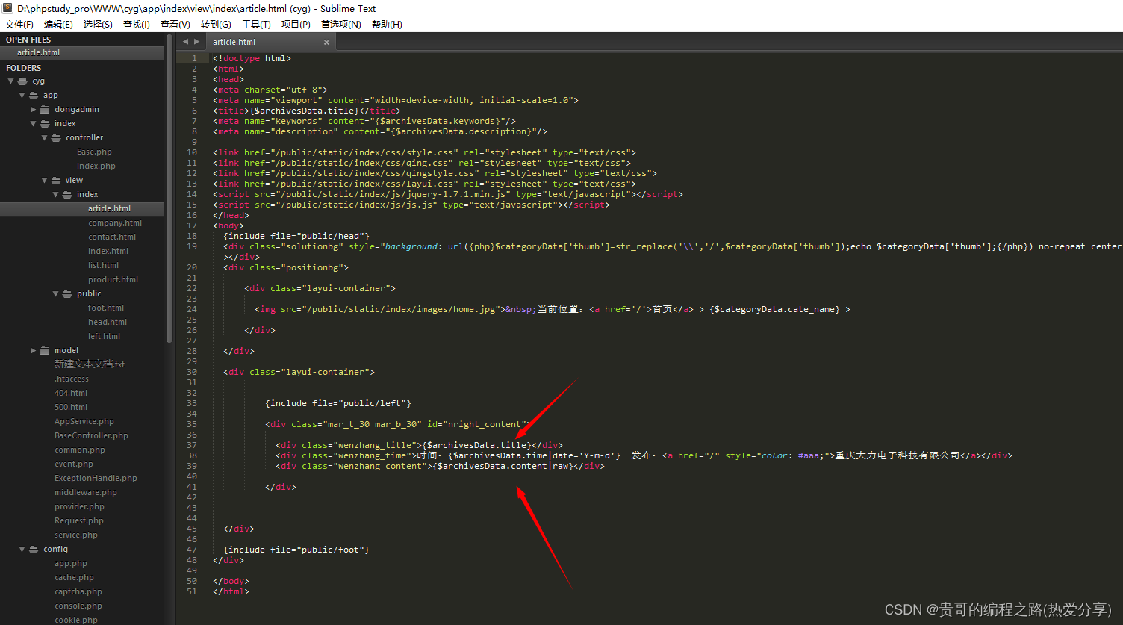Expand the model folder

[34, 350]
